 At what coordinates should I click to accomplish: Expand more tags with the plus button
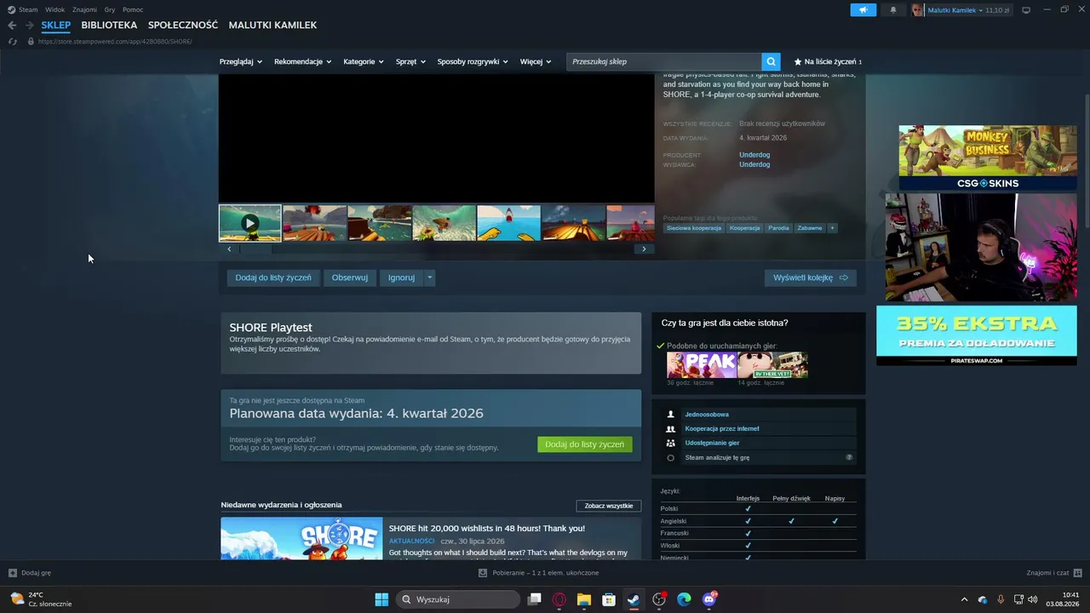(832, 228)
